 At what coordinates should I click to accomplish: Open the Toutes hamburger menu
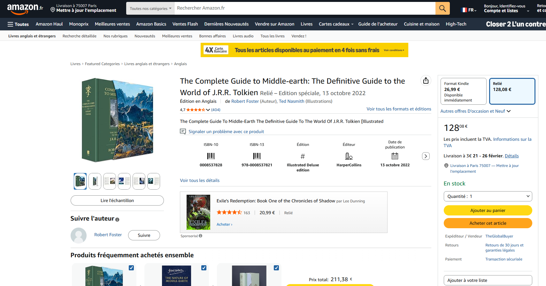point(18,24)
